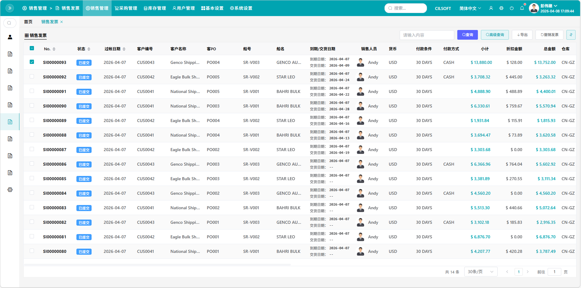Uncheck the checkbox for invoice SI00000093

click(32, 62)
